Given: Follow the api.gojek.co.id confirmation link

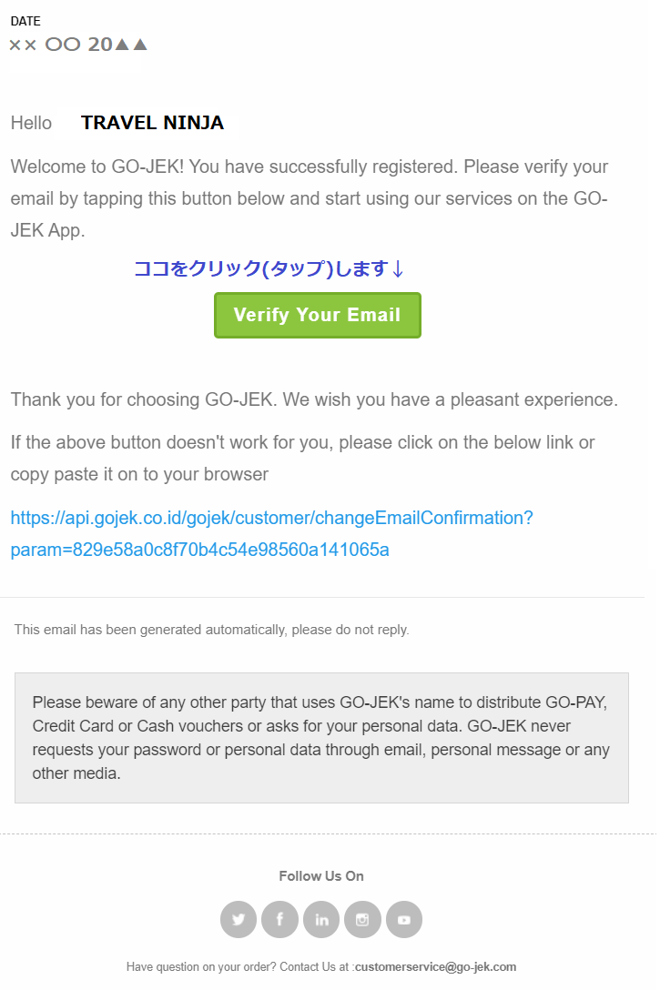Looking at the screenshot, I should coord(271,533).
